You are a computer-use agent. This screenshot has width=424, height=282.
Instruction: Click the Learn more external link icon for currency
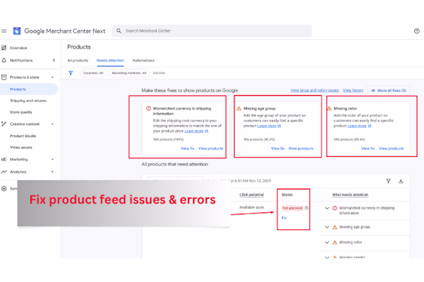tap(207, 131)
